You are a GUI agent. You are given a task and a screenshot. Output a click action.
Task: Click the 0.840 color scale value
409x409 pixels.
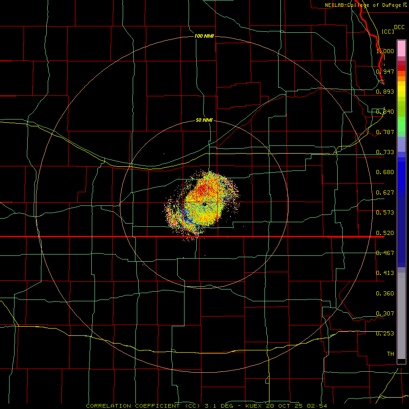[385, 112]
